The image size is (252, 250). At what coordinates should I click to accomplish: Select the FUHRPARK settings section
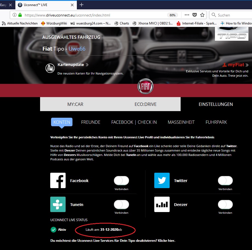coord(216,122)
